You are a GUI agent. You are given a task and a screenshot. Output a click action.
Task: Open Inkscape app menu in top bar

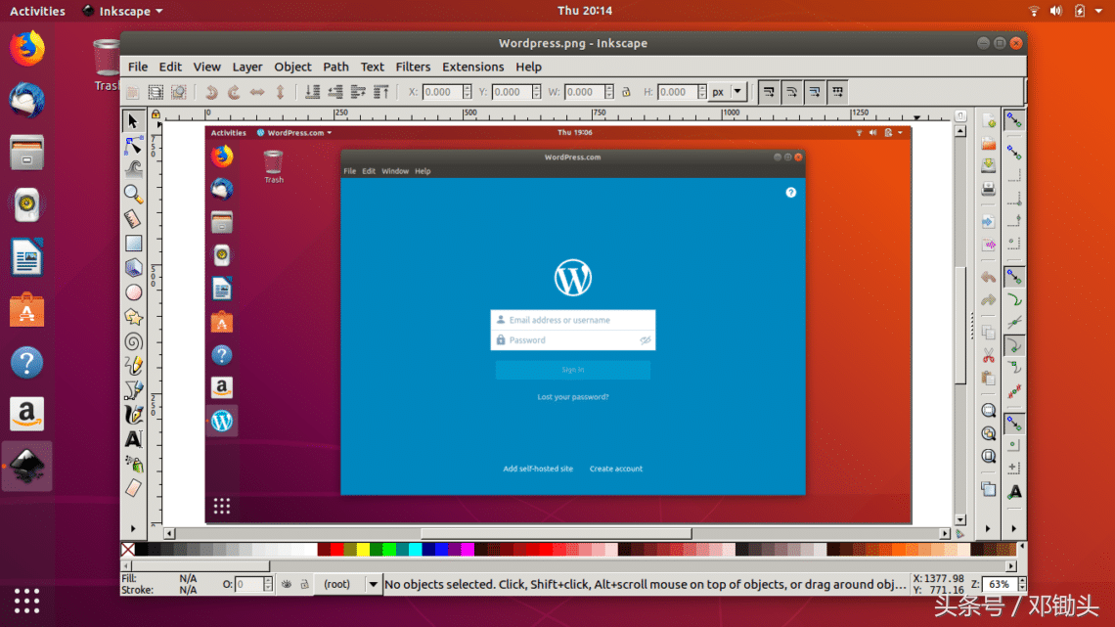pyautogui.click(x=122, y=11)
